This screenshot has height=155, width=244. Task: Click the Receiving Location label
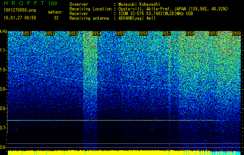coord(90,9)
